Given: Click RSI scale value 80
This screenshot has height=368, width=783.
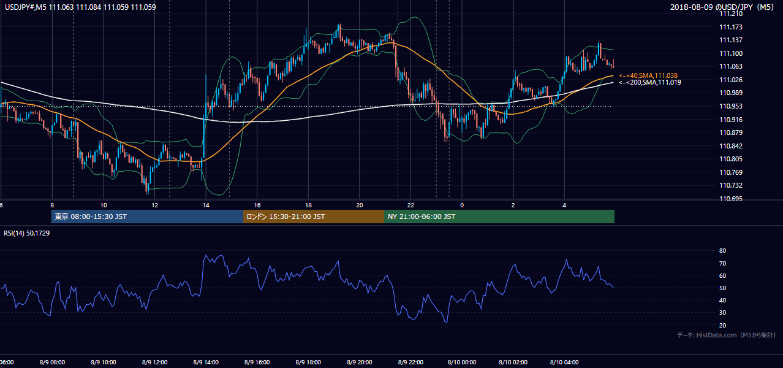Looking at the screenshot, I should click(723, 251).
